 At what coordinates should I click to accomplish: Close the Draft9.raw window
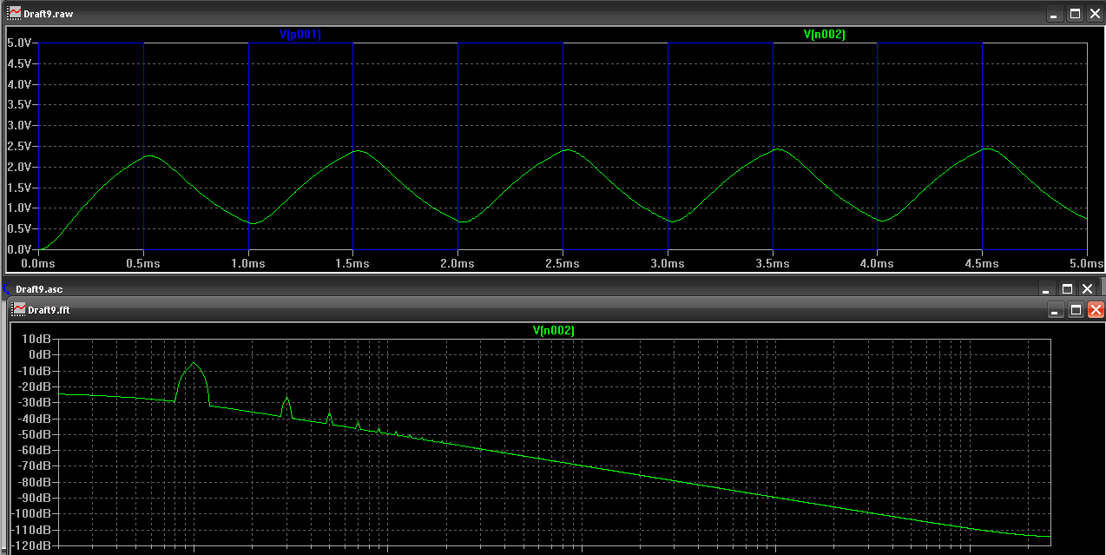tap(1095, 14)
